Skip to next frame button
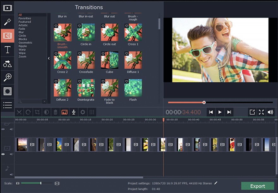The image size is (278, 193). 229,112
